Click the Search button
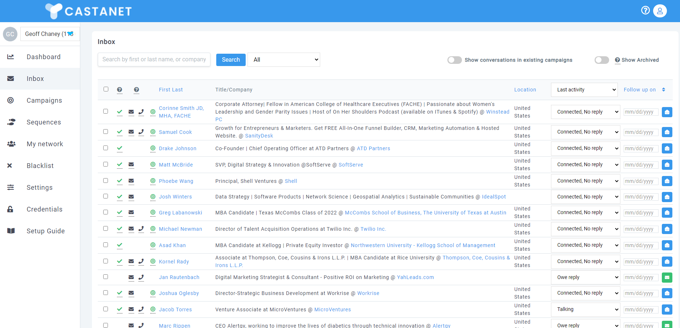 230,60
